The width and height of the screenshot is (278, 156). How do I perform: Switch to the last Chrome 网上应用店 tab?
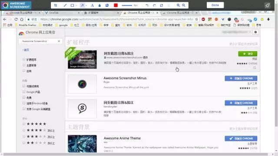click(180, 13)
